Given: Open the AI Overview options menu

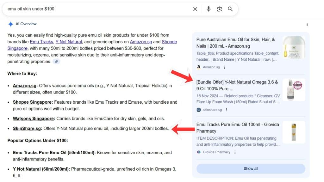Looking at the screenshot, I should [307, 24].
